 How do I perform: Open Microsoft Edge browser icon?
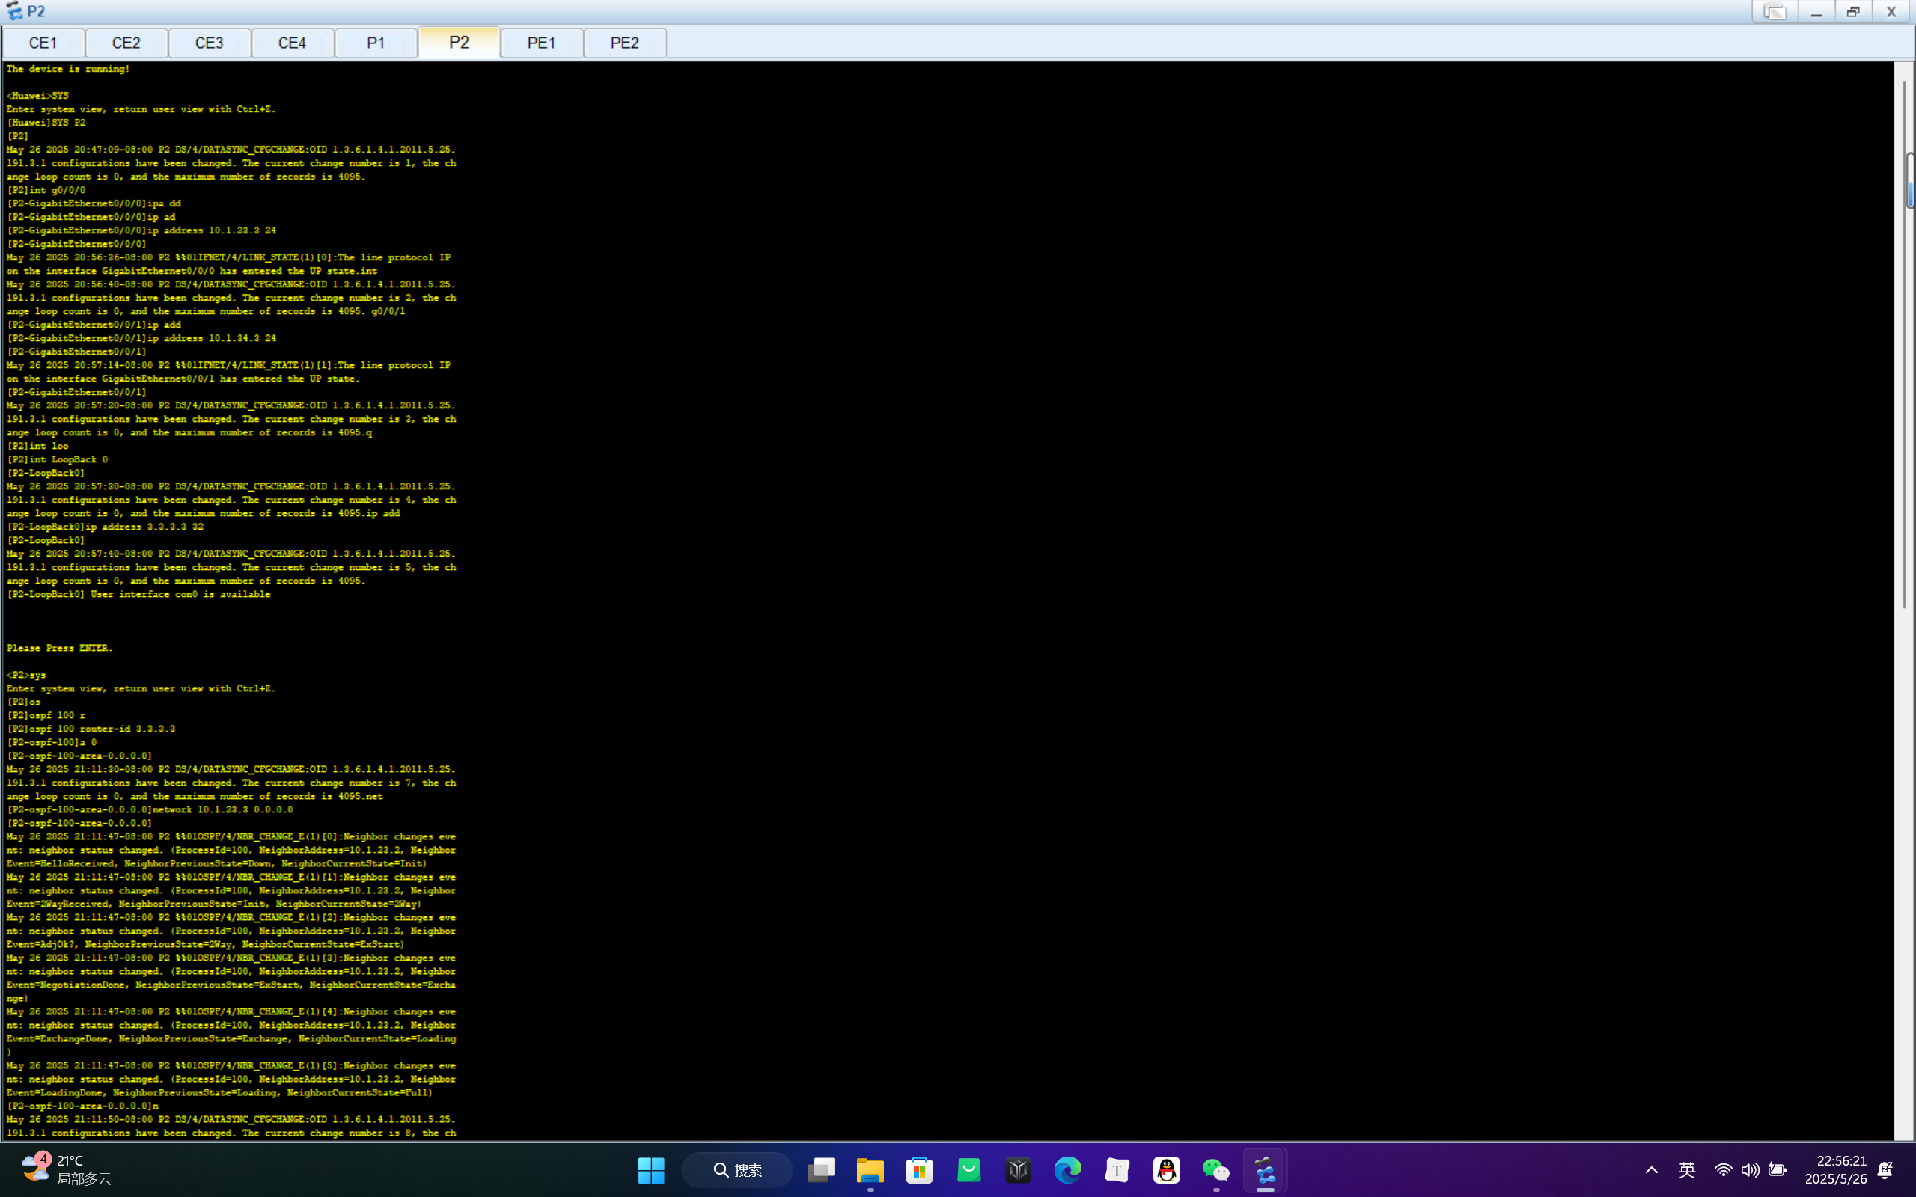point(1067,1170)
